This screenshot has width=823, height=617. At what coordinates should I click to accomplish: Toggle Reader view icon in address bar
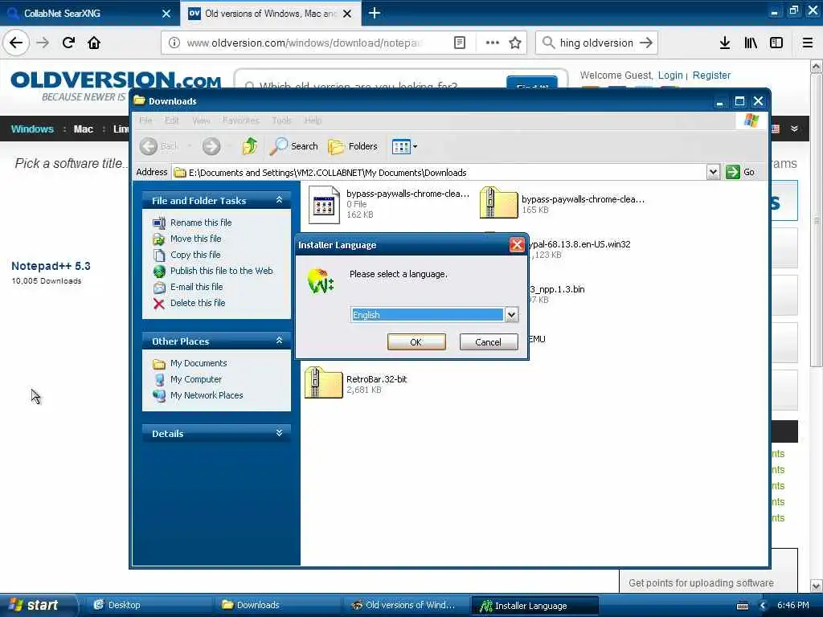459,43
